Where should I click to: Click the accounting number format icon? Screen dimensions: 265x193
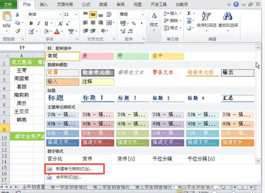(123, 23)
